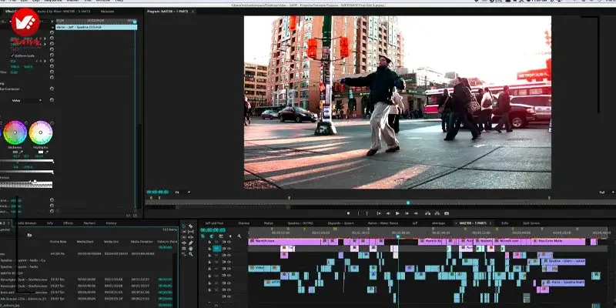Image resolution: width=616 pixels, height=308 pixels.
Task: Switch to the Info tab
Action: coord(50,223)
